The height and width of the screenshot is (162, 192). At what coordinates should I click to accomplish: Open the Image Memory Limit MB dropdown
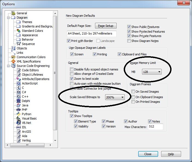point(152,72)
